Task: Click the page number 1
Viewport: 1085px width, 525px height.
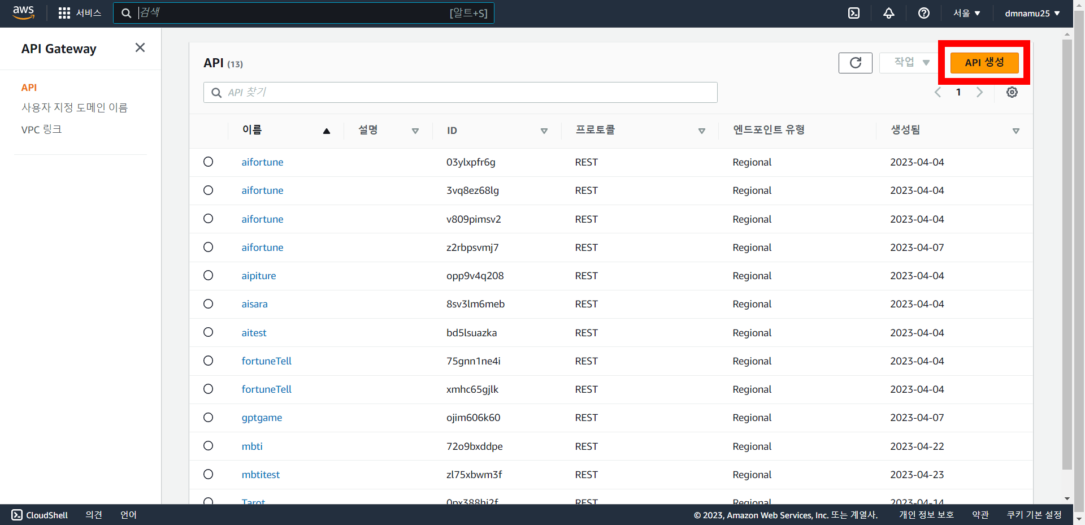Action: [958, 92]
